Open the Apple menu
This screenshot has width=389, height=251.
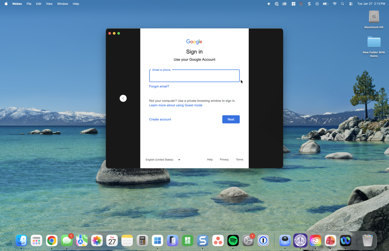point(6,4)
